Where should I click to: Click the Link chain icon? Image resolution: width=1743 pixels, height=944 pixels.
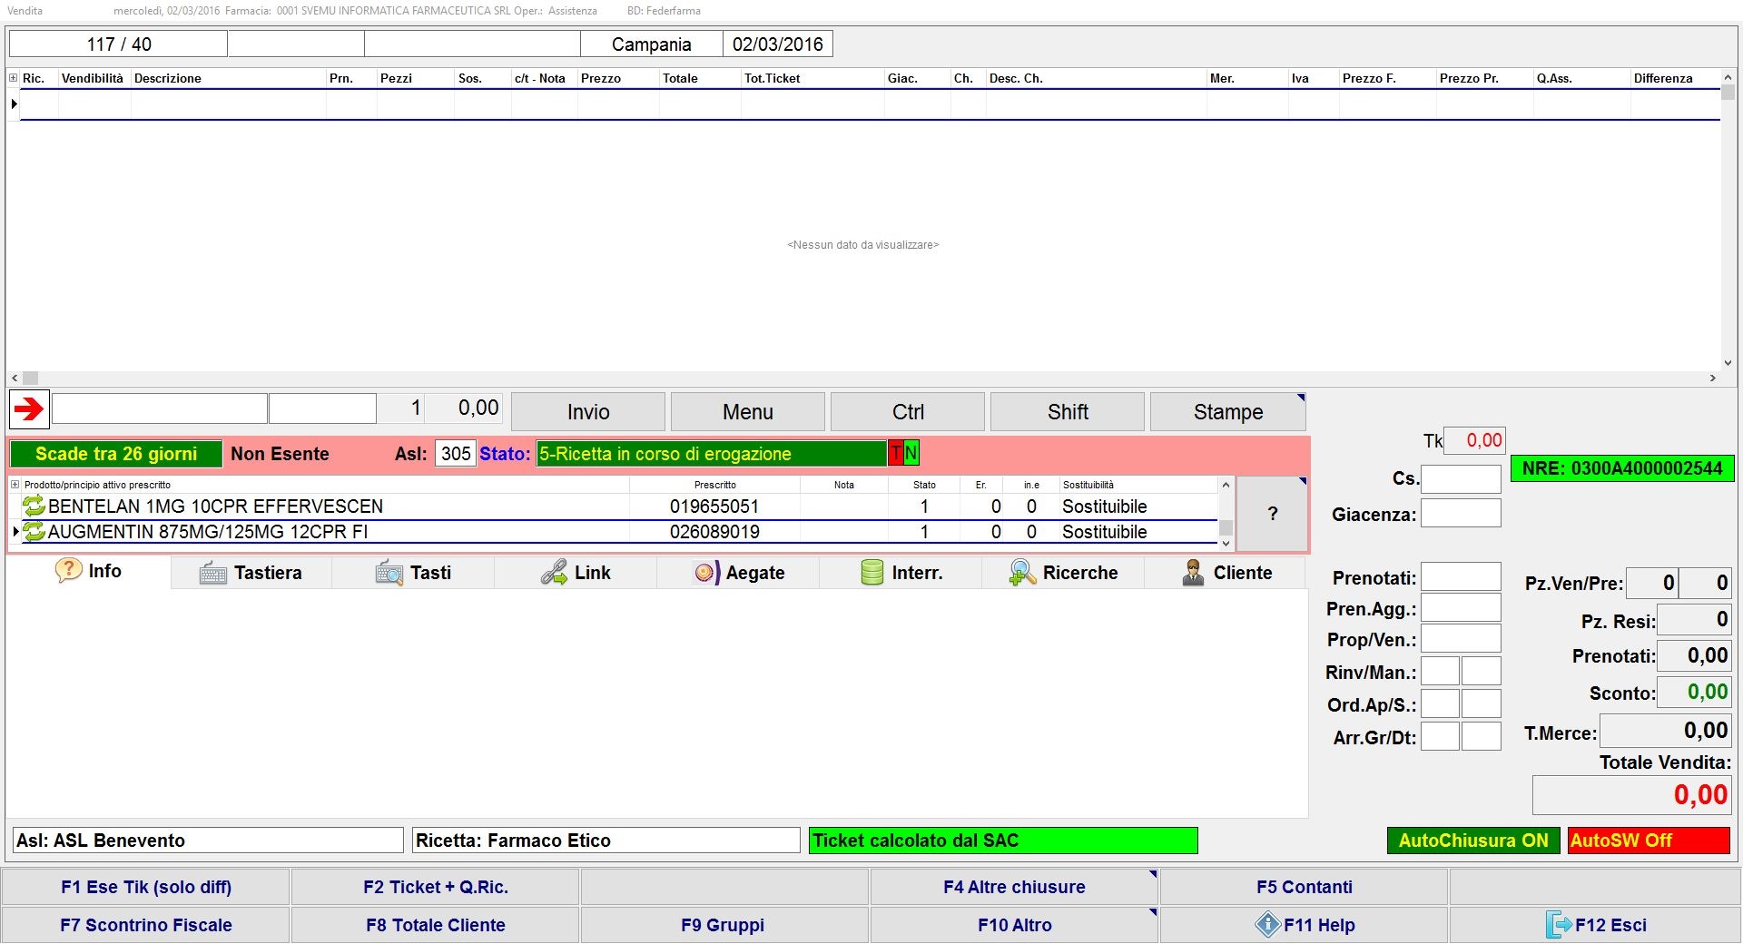pos(554,573)
